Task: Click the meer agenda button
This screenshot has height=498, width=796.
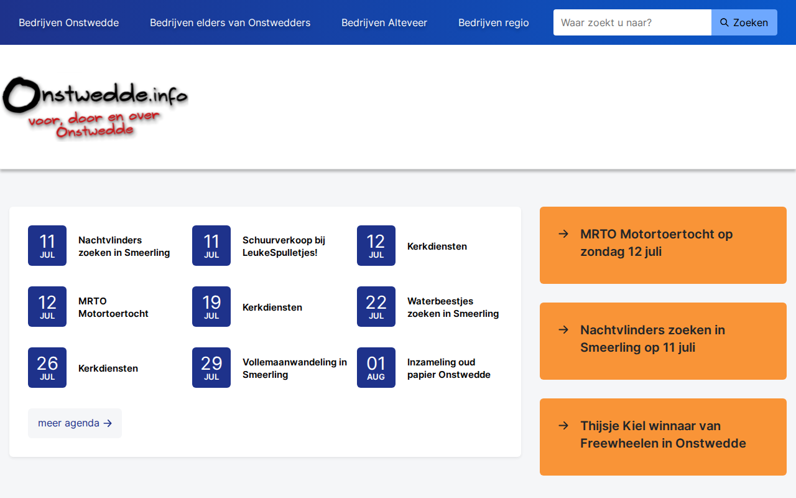Action: pyautogui.click(x=75, y=423)
